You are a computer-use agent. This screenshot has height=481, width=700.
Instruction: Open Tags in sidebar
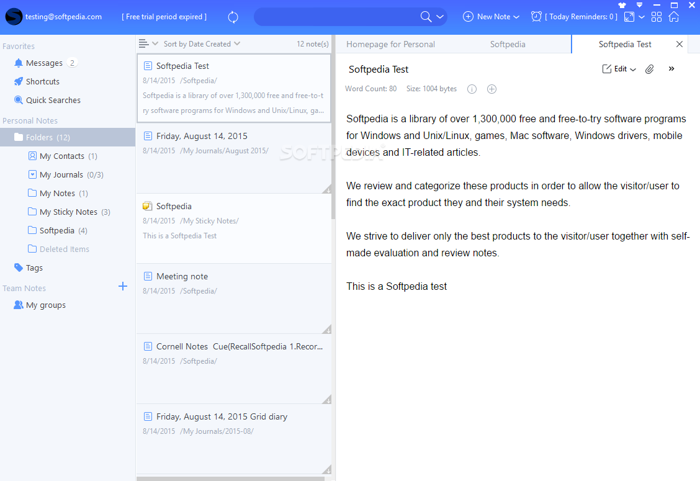[x=29, y=268]
